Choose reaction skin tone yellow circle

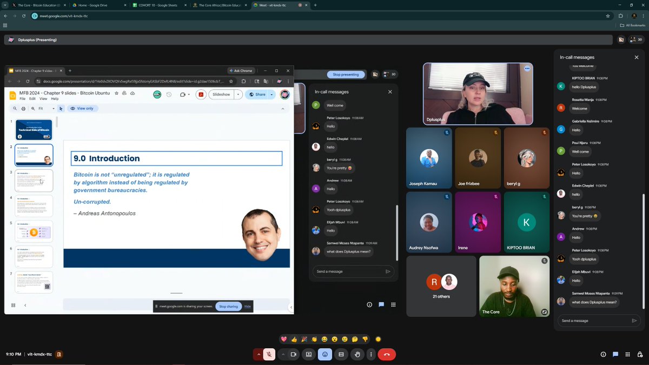[x=378, y=339]
